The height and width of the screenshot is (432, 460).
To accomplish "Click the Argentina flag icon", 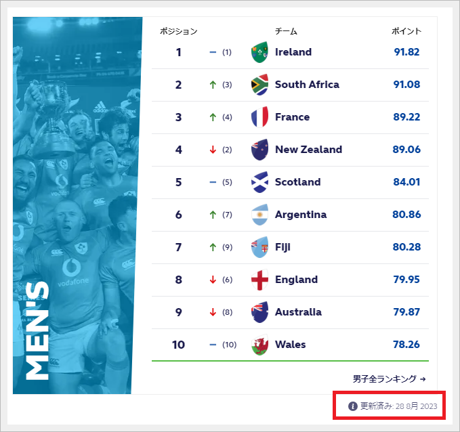I will pos(259,215).
